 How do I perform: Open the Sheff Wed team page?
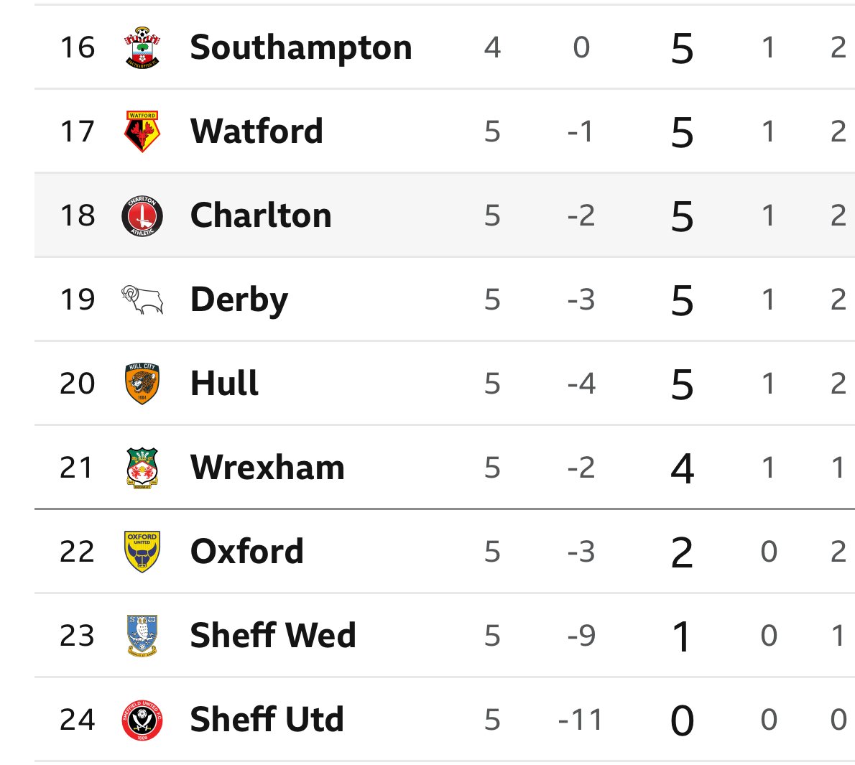point(273,635)
